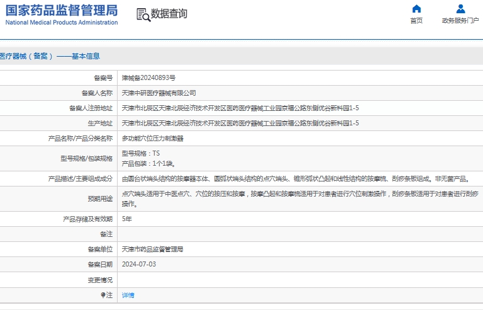Select product name 多功能穴位压力刺激器
Image resolution: width=483 pixels, height=310 pixels.
[152, 139]
